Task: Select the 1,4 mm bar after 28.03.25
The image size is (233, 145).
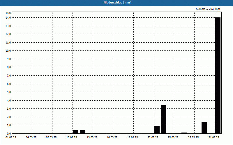Action: click(204, 128)
